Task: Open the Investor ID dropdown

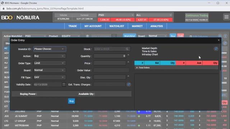Action: click(50, 49)
